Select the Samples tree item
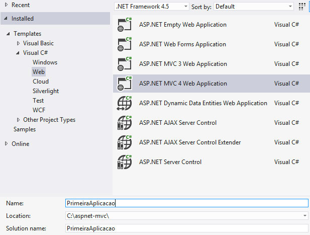 pos(25,129)
